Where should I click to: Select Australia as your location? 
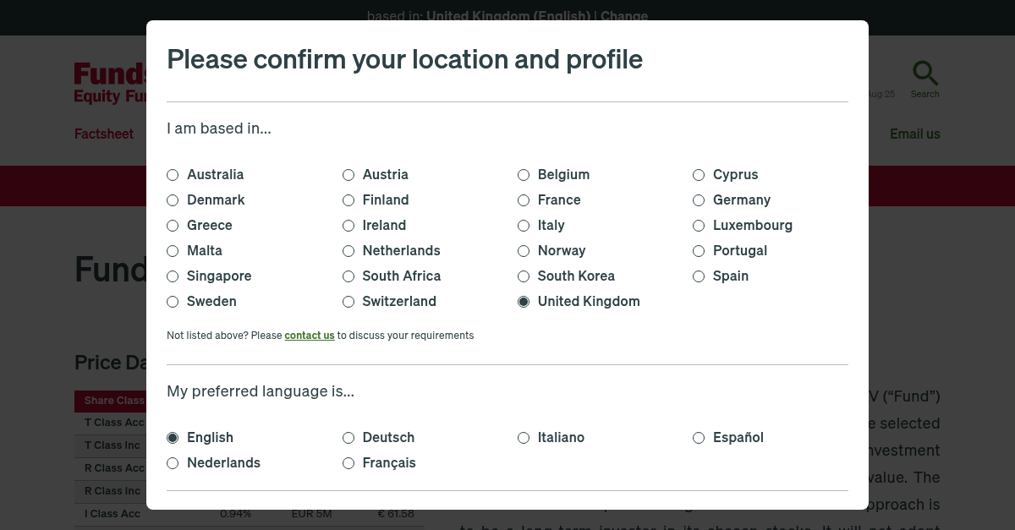pyautogui.click(x=173, y=175)
